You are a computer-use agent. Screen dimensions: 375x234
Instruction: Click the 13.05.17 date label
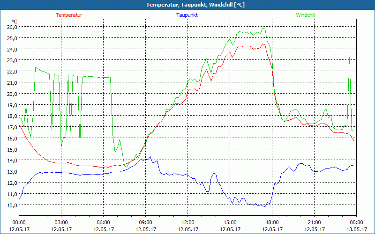pos(357,229)
